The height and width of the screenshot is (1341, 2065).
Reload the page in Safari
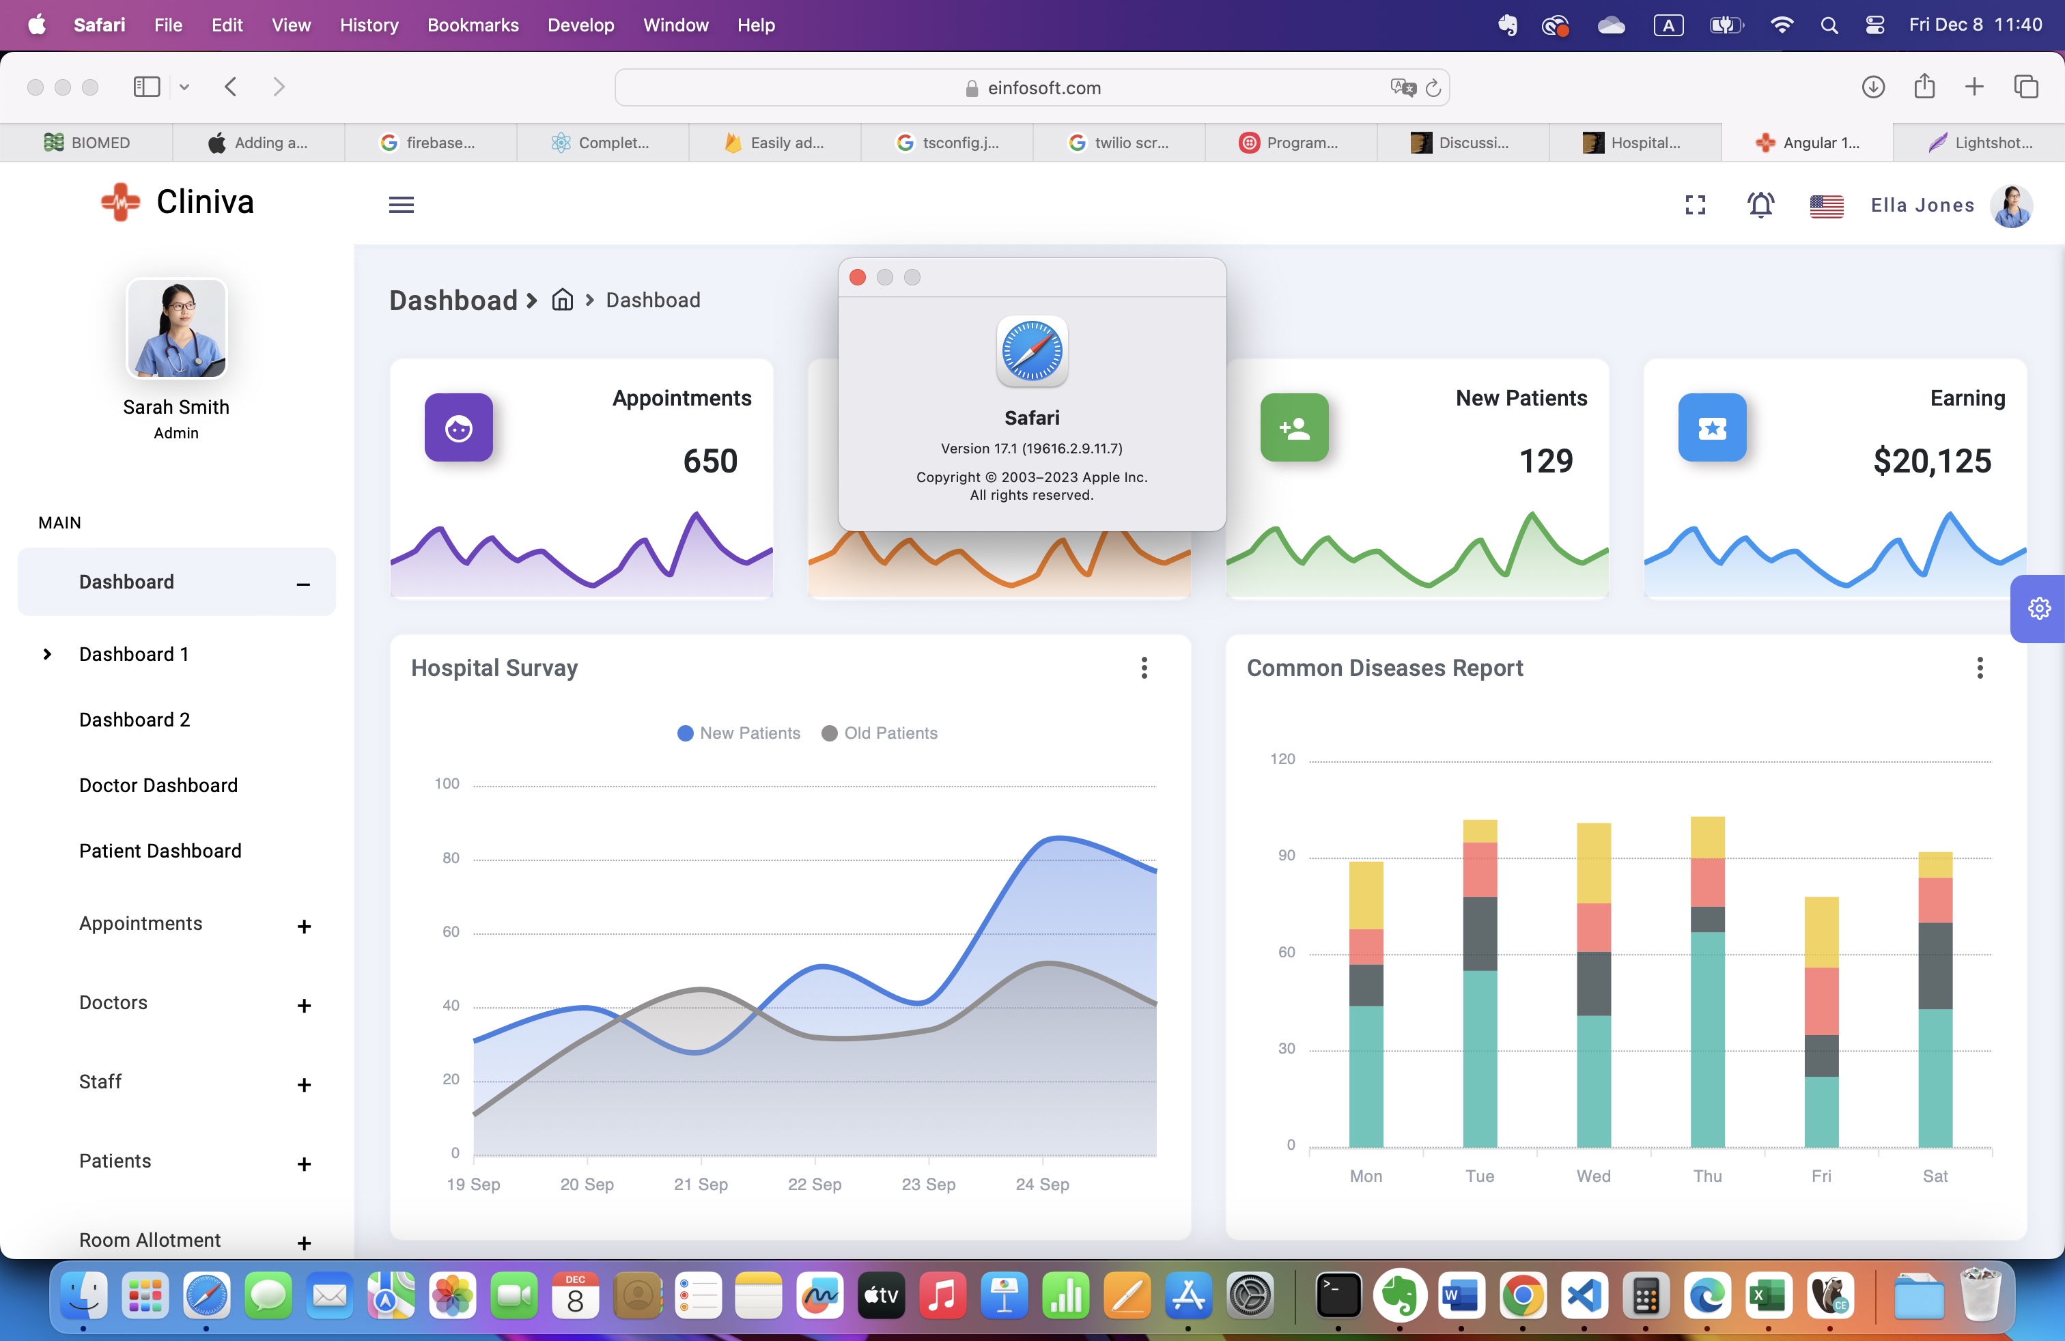coord(1433,87)
